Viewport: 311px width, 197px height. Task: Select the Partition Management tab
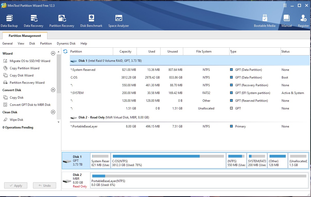pos(25,36)
